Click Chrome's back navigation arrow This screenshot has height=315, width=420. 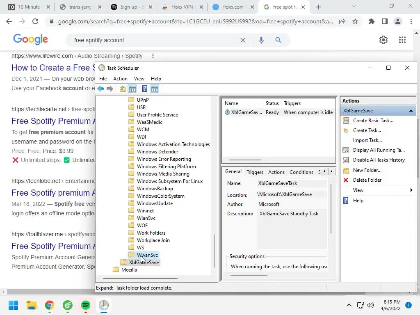click(x=9, y=21)
